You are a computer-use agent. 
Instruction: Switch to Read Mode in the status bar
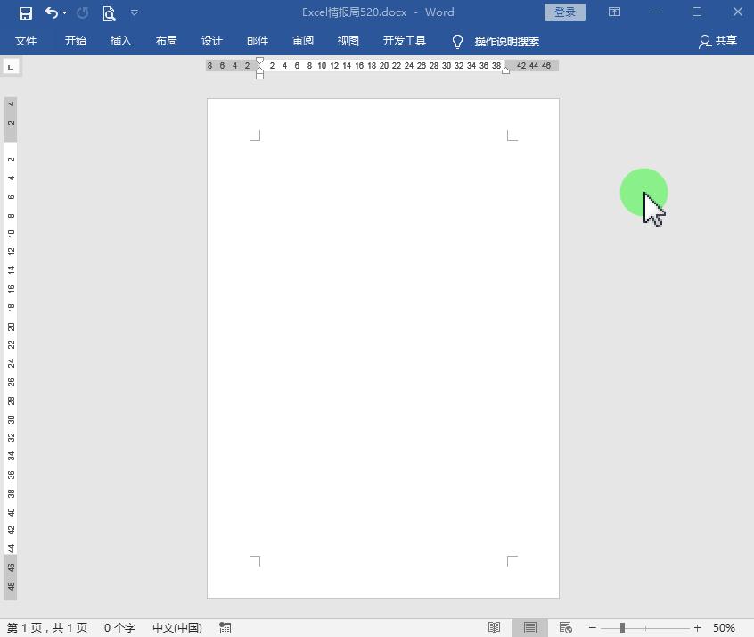[494, 627]
